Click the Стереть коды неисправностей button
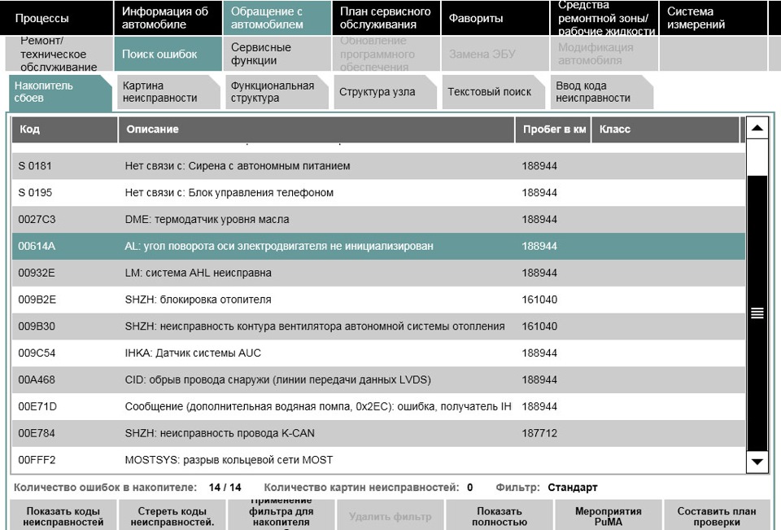The height and width of the screenshot is (530, 781). click(172, 516)
